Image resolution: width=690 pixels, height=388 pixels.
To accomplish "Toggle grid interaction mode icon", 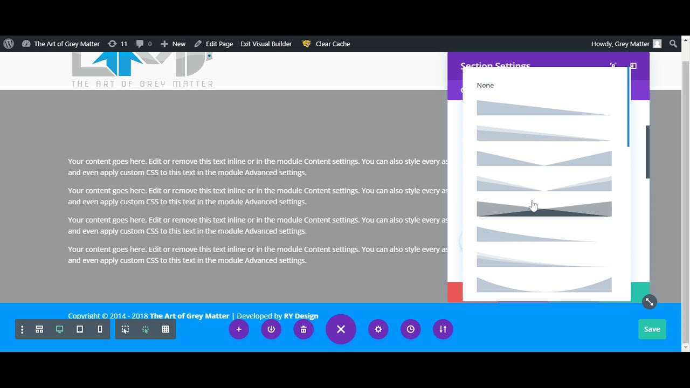I will pos(165,329).
